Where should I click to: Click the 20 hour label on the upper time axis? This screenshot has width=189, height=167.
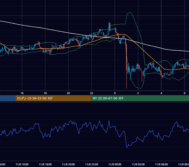[68, 93]
